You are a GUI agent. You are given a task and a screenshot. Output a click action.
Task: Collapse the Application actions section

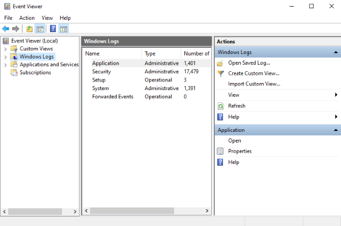tap(335, 130)
